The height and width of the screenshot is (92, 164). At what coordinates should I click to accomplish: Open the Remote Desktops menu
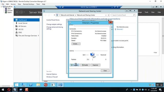coord(29,4)
